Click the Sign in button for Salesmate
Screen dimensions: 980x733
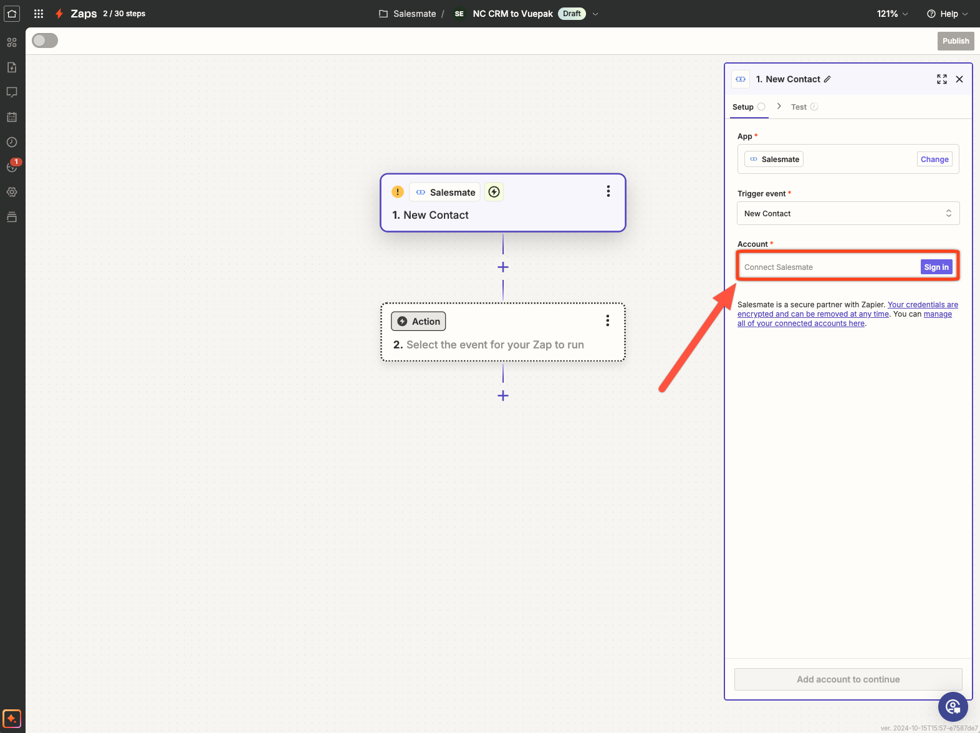coord(936,267)
